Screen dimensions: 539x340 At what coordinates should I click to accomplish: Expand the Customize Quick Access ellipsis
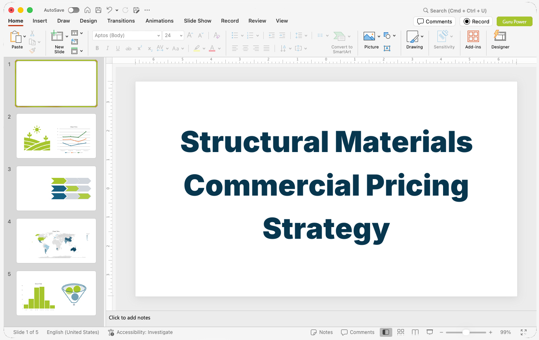pos(147,10)
